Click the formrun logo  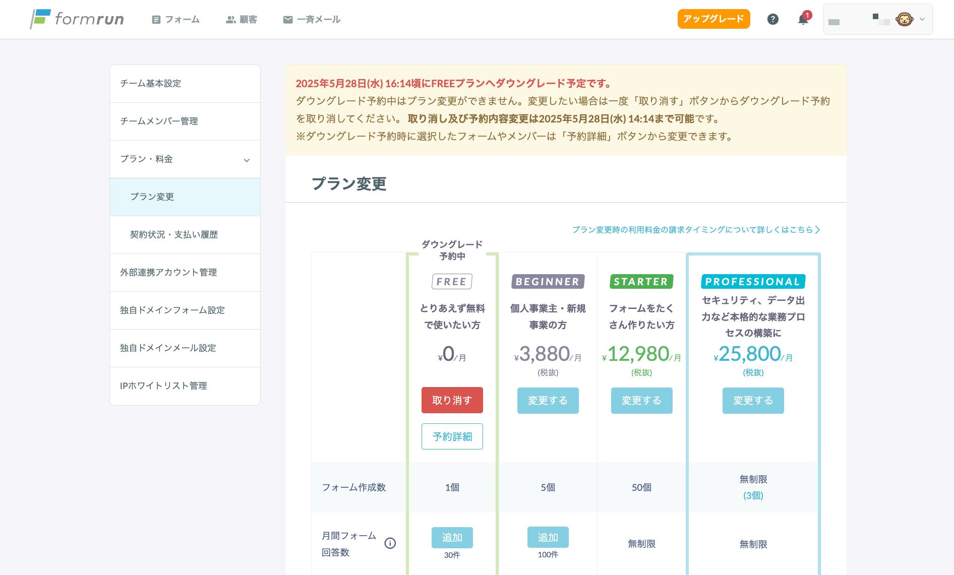[77, 19]
